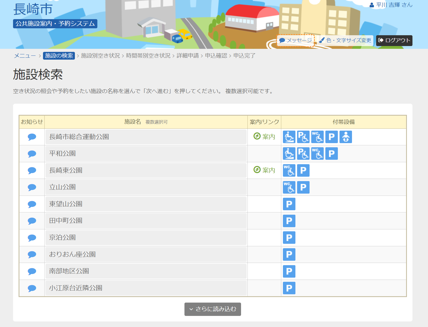Click wheelchair ramp icon for 平和公園

[289, 154]
